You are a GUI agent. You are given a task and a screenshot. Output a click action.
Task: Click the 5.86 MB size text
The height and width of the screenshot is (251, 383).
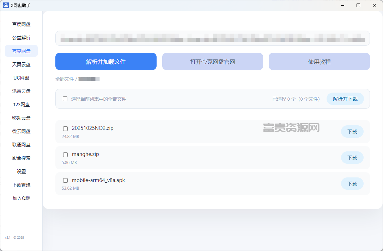[x=69, y=162]
